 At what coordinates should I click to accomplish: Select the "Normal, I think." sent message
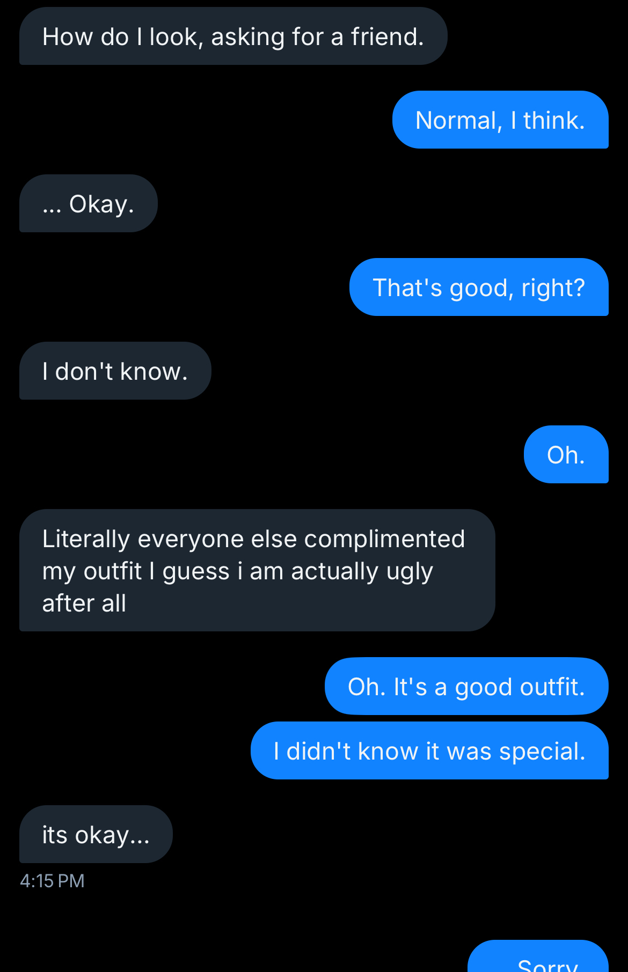point(500,120)
